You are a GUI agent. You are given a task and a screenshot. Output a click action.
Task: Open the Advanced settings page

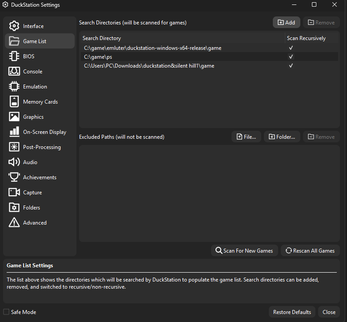tap(40, 222)
